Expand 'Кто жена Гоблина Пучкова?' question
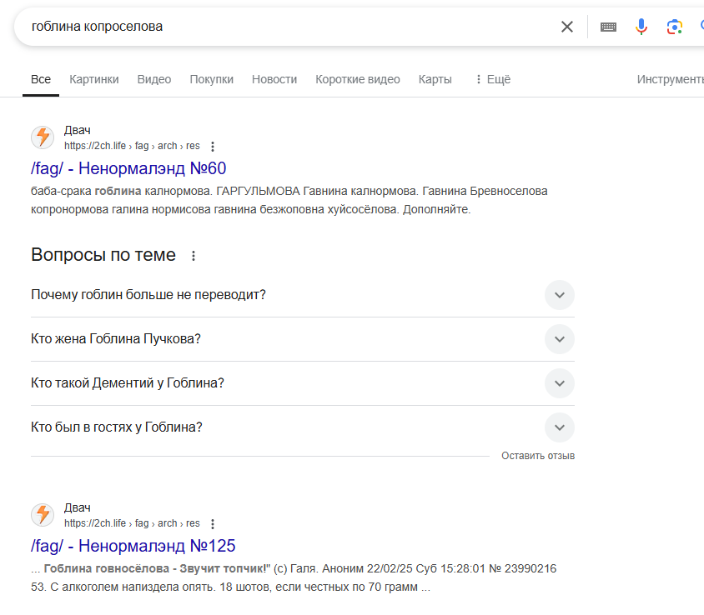This screenshot has width=704, height=615. (x=303, y=338)
